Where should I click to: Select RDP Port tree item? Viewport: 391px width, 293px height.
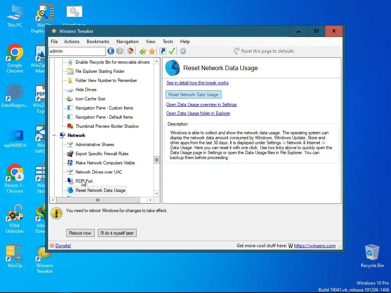[x=84, y=181]
